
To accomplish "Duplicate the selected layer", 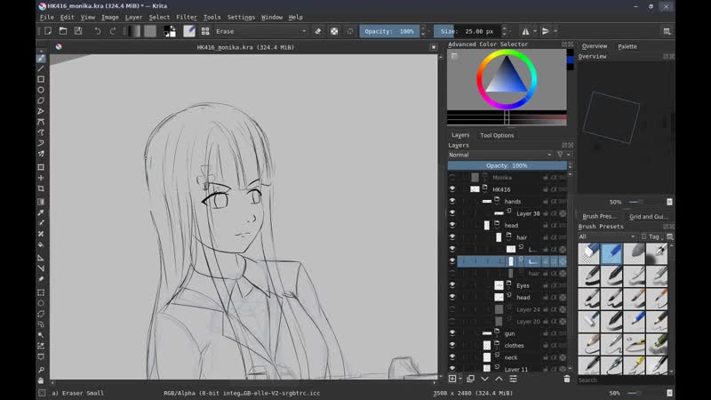I will pos(470,379).
